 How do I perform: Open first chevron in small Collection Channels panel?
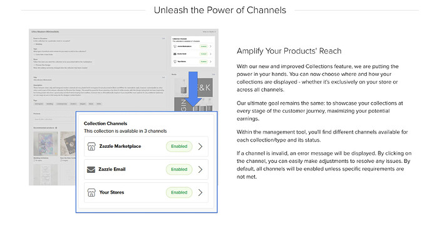210,46
